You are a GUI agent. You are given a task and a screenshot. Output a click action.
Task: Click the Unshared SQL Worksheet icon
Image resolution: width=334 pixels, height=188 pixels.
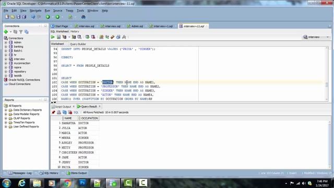(101, 37)
